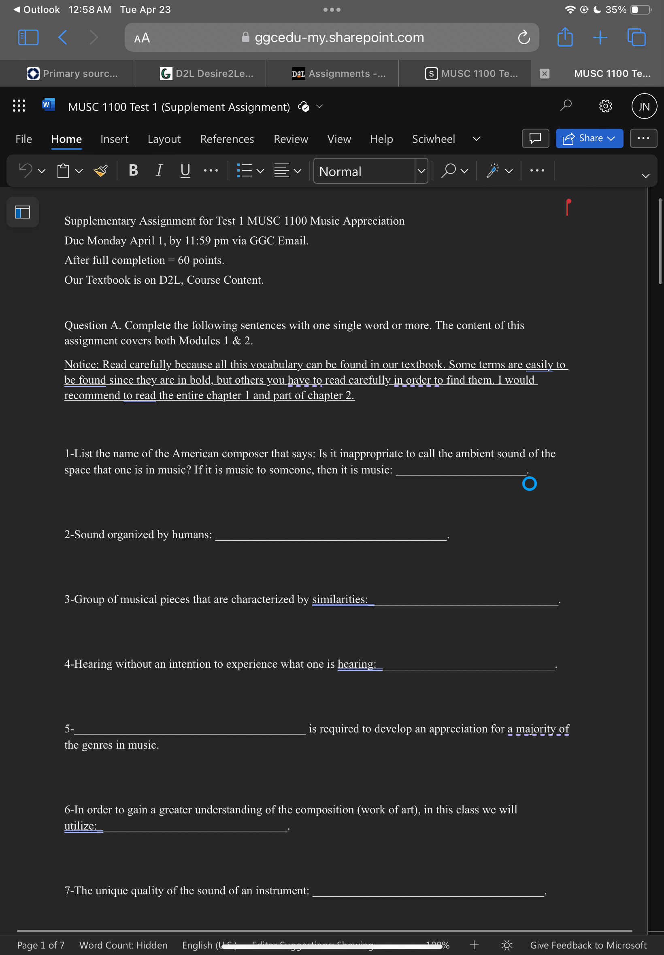Open the Normal style dropdown
Image resolution: width=664 pixels, height=955 pixels.
421,171
